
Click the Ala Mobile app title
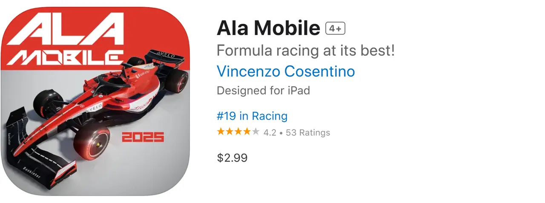tap(268, 29)
